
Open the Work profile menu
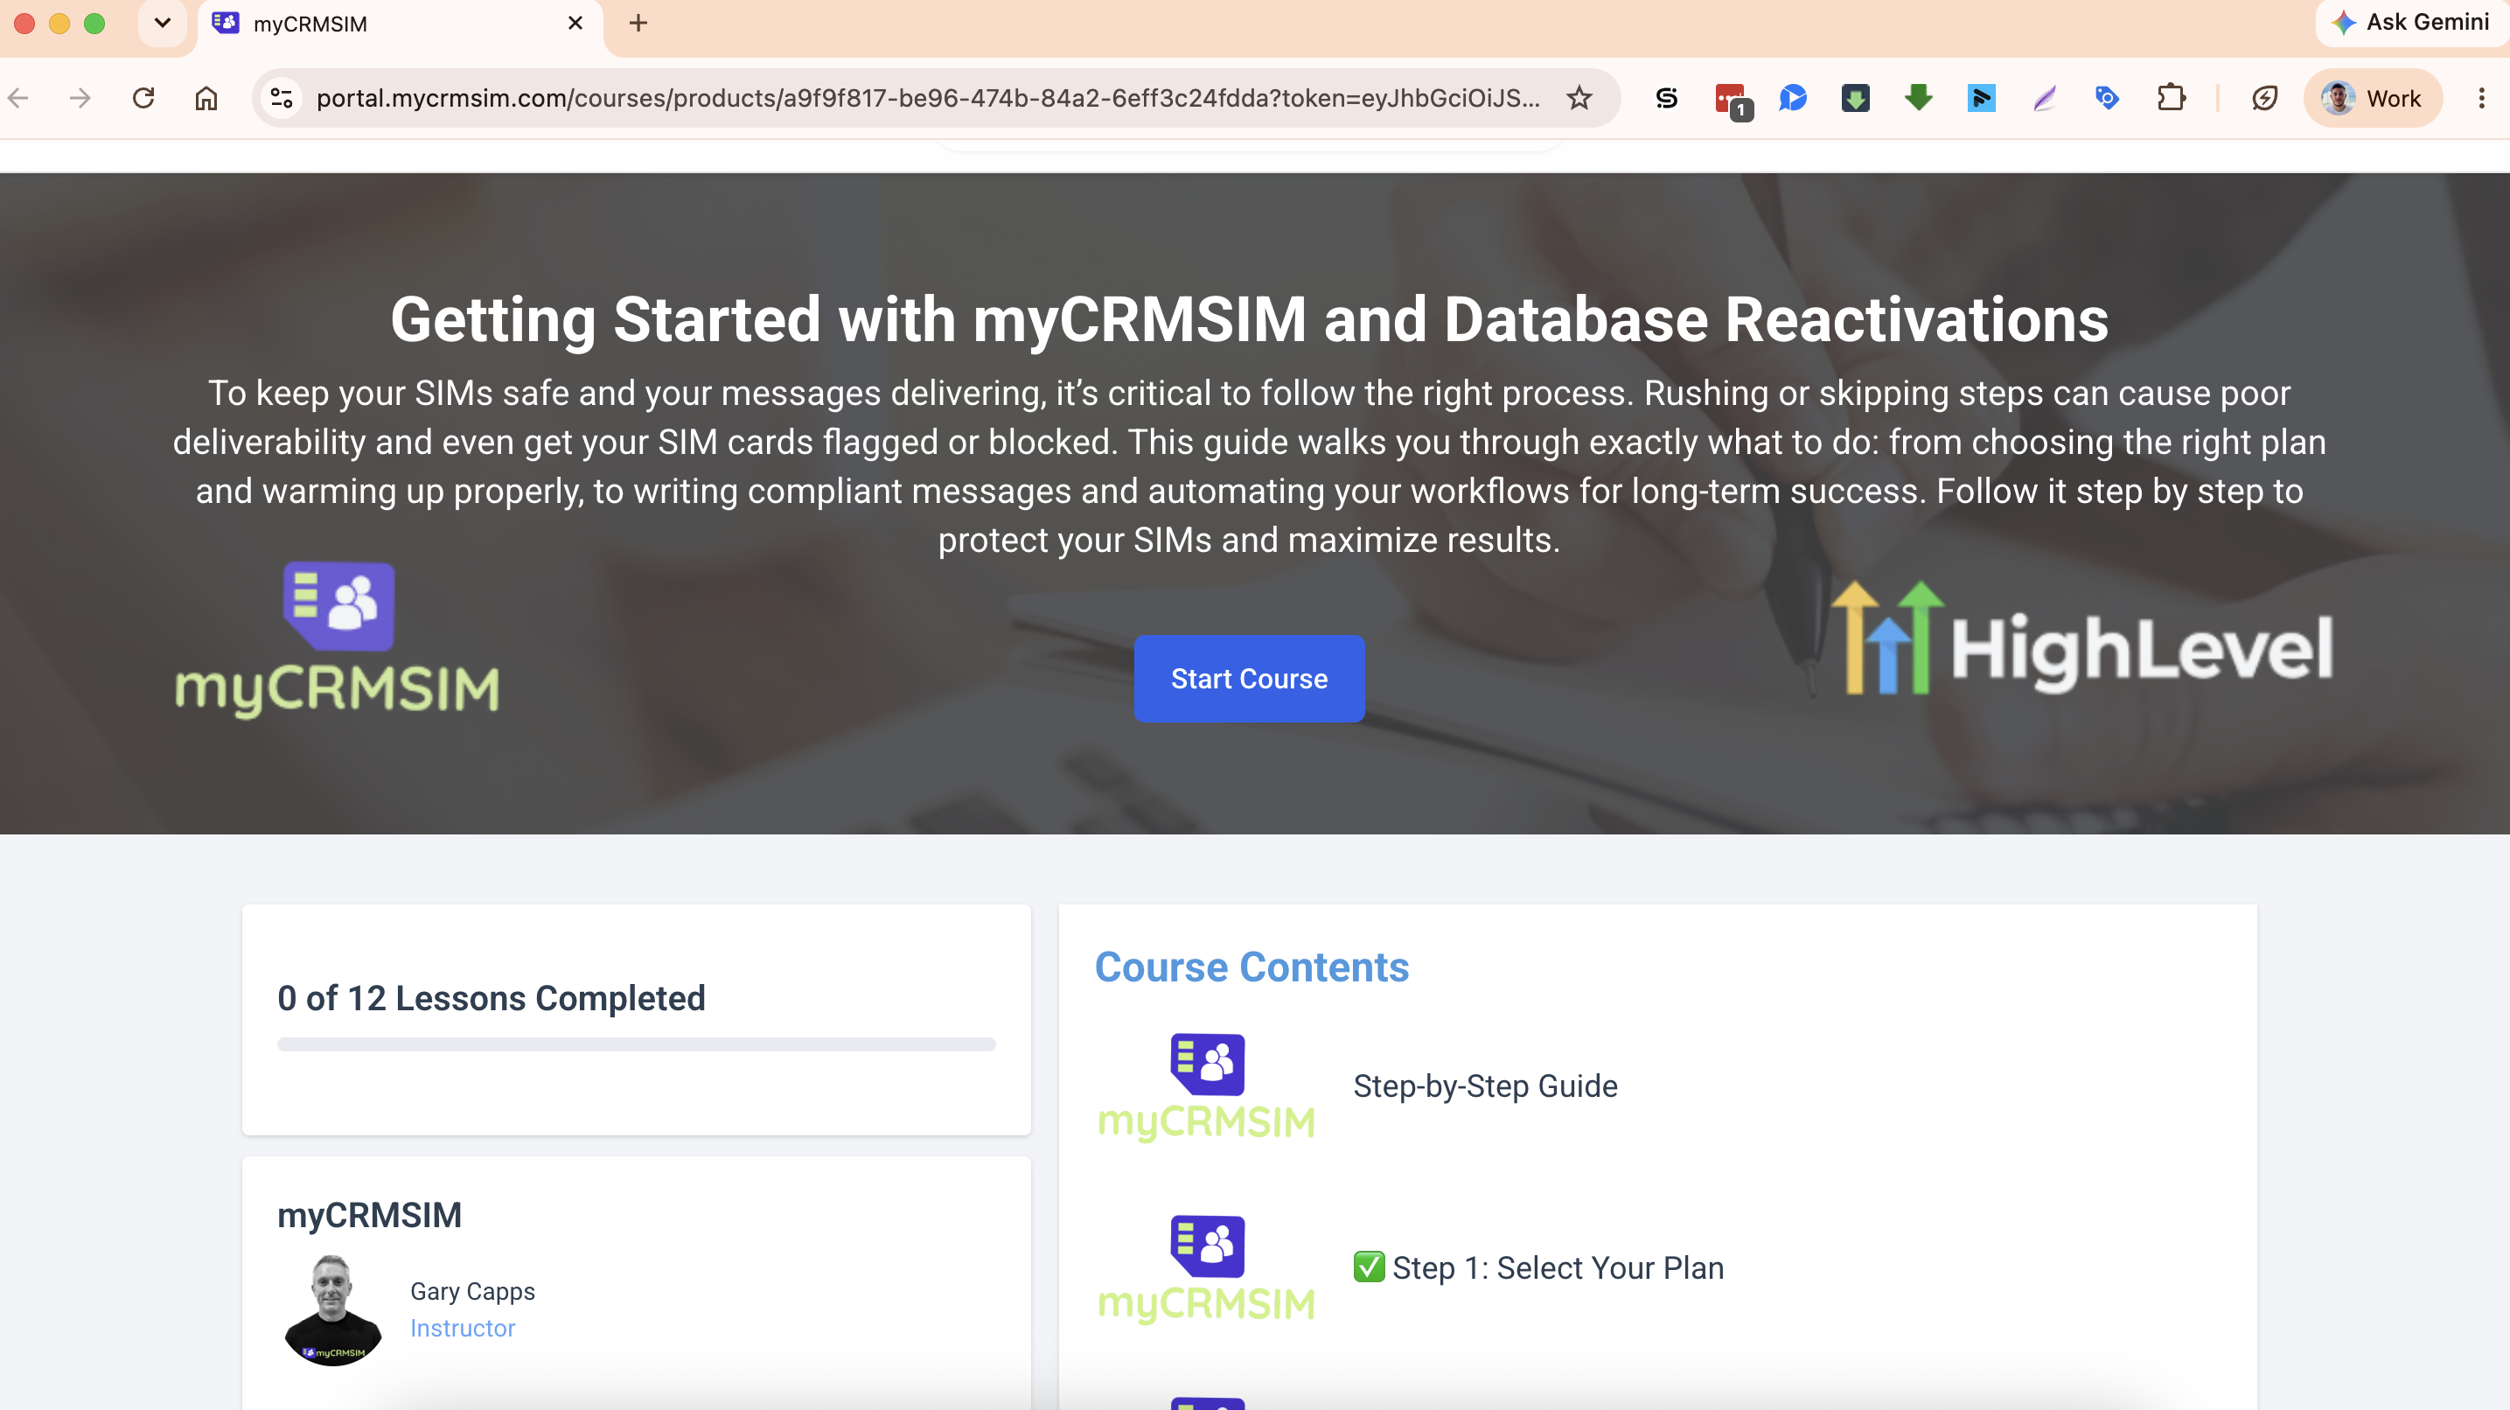2373,99
